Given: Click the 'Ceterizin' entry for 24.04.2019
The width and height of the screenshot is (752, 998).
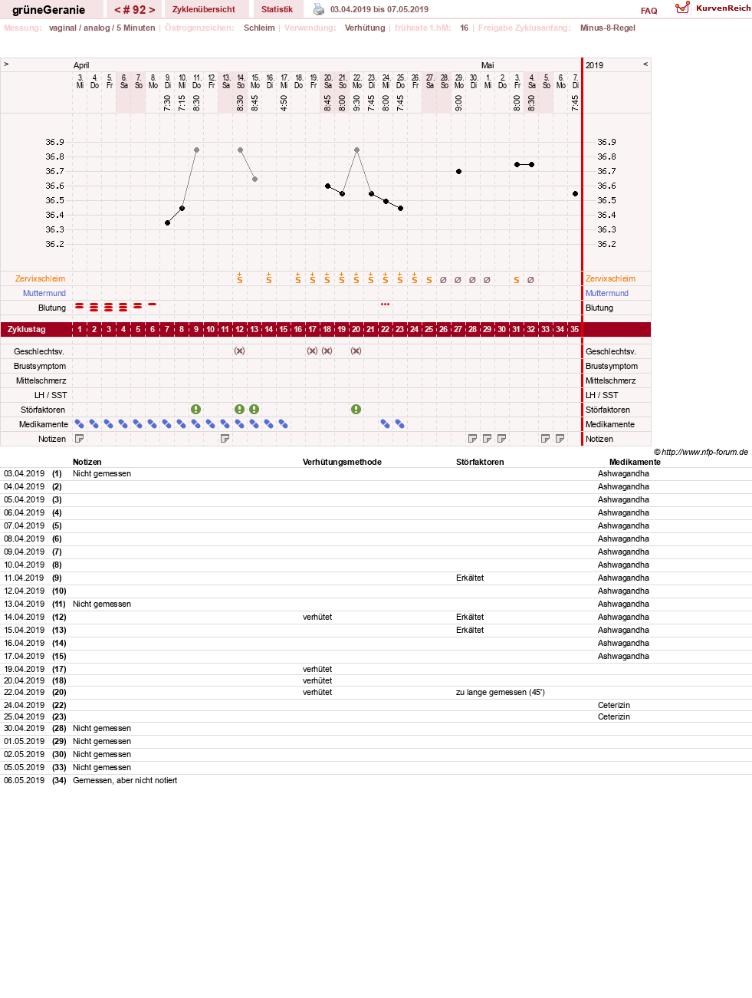Looking at the screenshot, I should tap(614, 705).
